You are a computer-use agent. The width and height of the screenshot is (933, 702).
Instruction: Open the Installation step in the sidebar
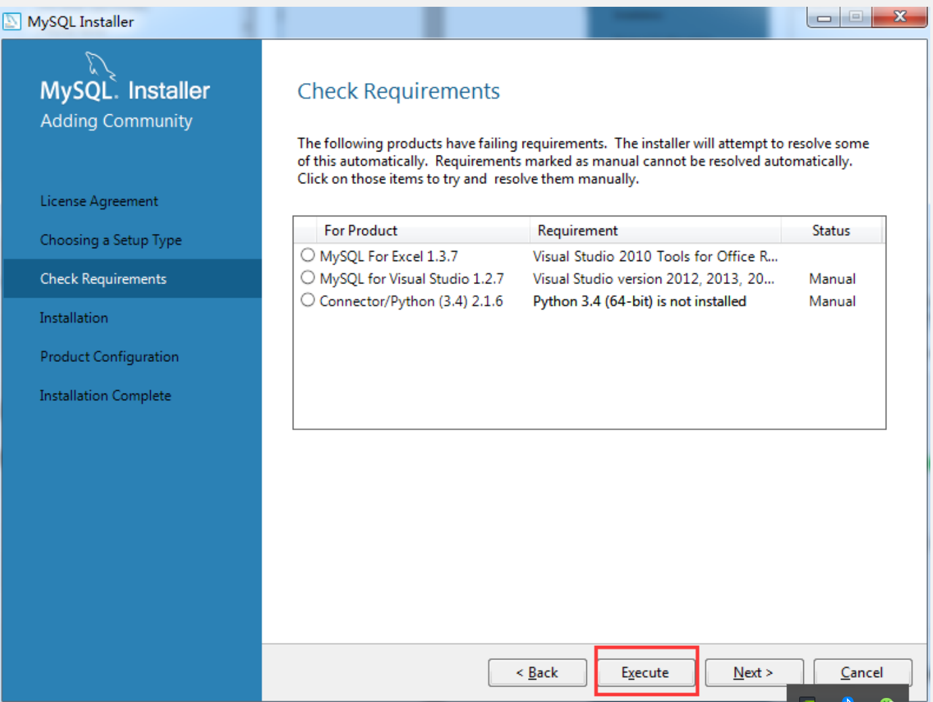pos(74,318)
